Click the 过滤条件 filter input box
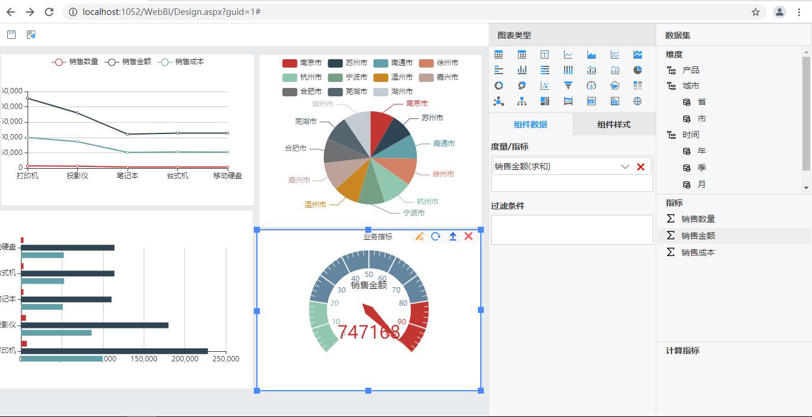The width and height of the screenshot is (812, 417). point(572,230)
